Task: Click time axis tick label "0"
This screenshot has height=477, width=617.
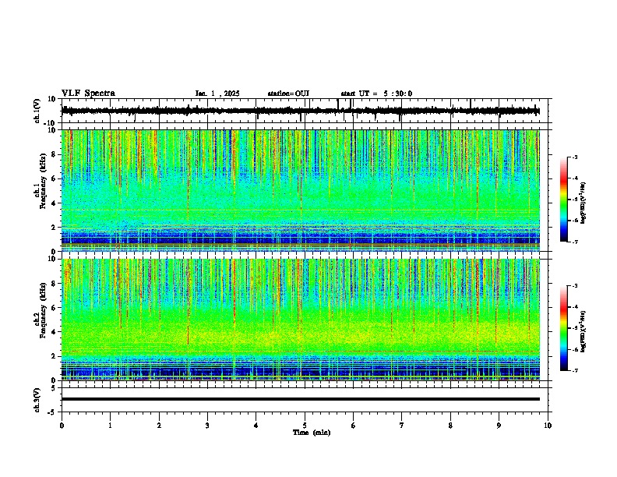Action: tap(62, 426)
